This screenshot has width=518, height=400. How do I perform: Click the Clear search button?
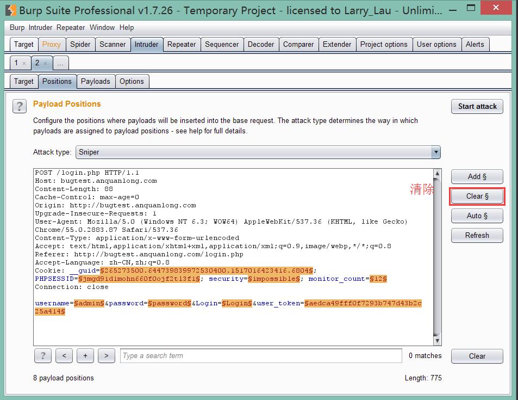477,356
